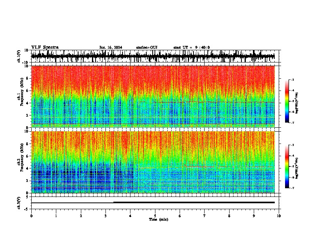
Task: Click the time axis tick label "8"
Action: coord(229,216)
